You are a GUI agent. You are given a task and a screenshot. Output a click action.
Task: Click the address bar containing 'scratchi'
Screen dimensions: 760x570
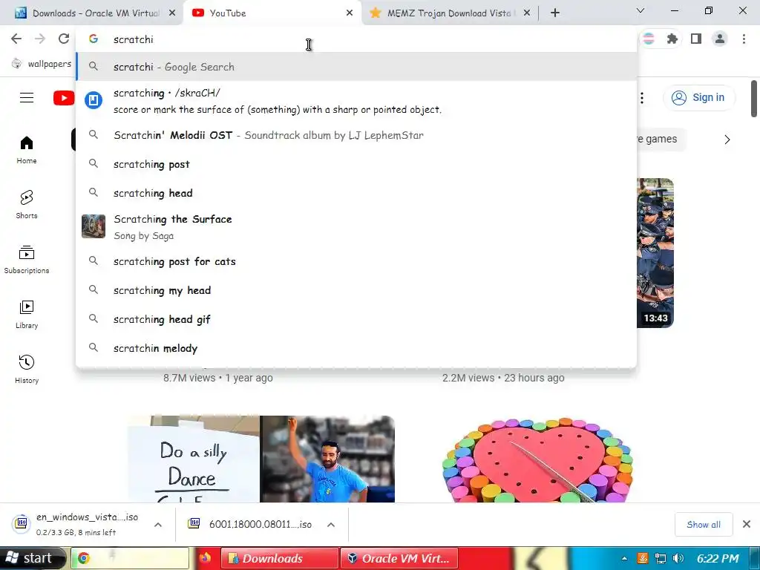pyautogui.click(x=356, y=39)
